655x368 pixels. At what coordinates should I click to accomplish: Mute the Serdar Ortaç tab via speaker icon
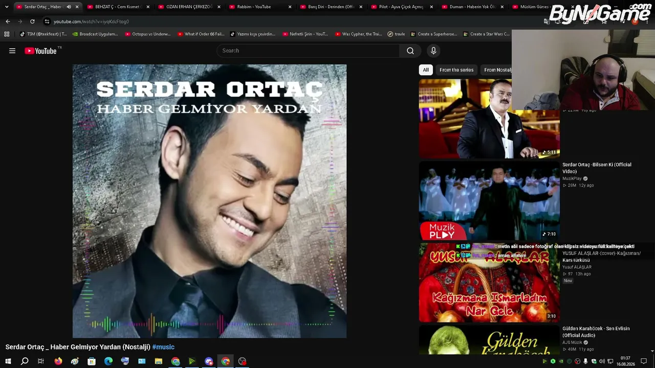69,7
